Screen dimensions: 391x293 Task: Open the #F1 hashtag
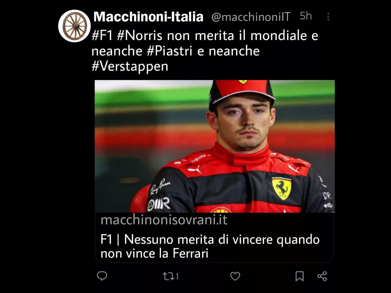[102, 36]
